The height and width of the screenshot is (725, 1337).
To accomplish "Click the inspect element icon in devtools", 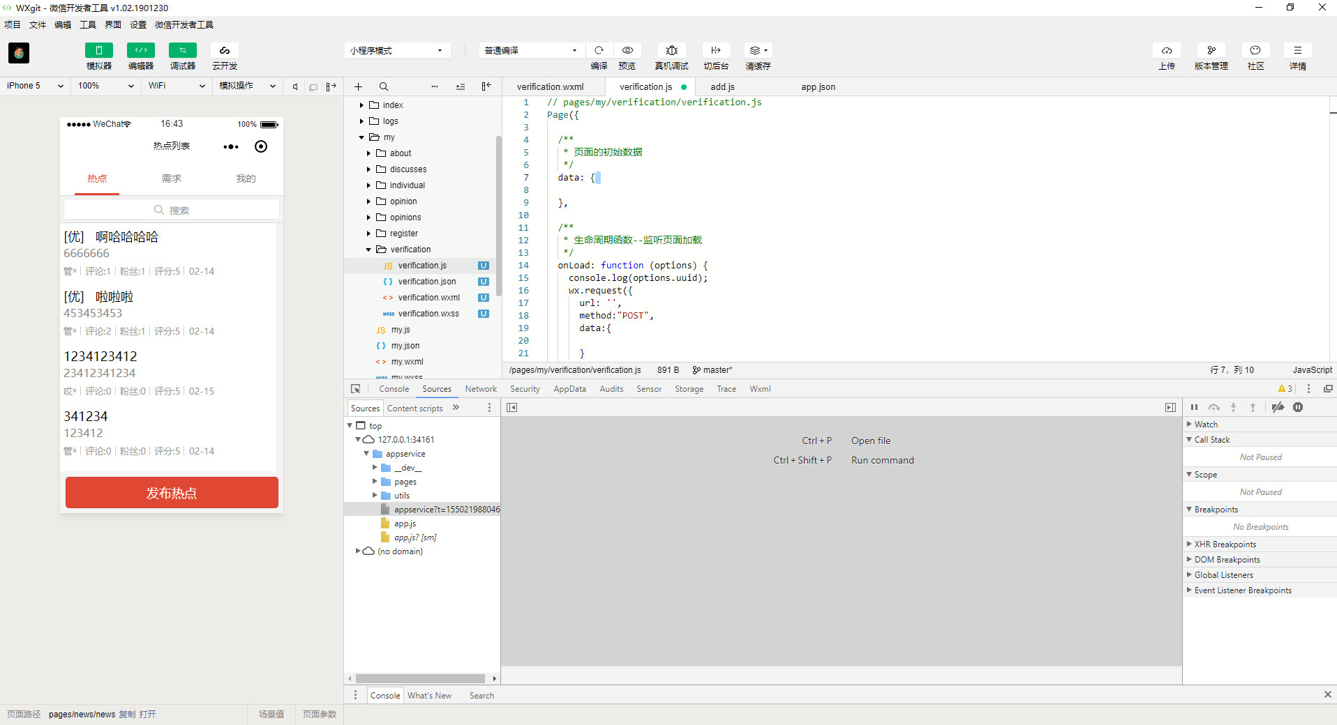I will [356, 389].
